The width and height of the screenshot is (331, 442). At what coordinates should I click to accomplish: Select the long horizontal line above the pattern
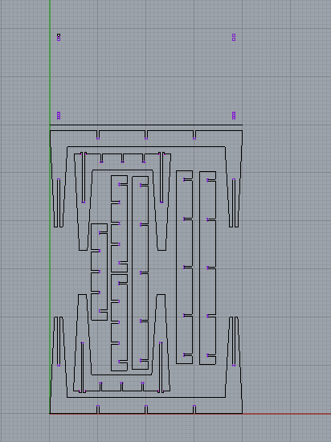pyautogui.click(x=146, y=125)
